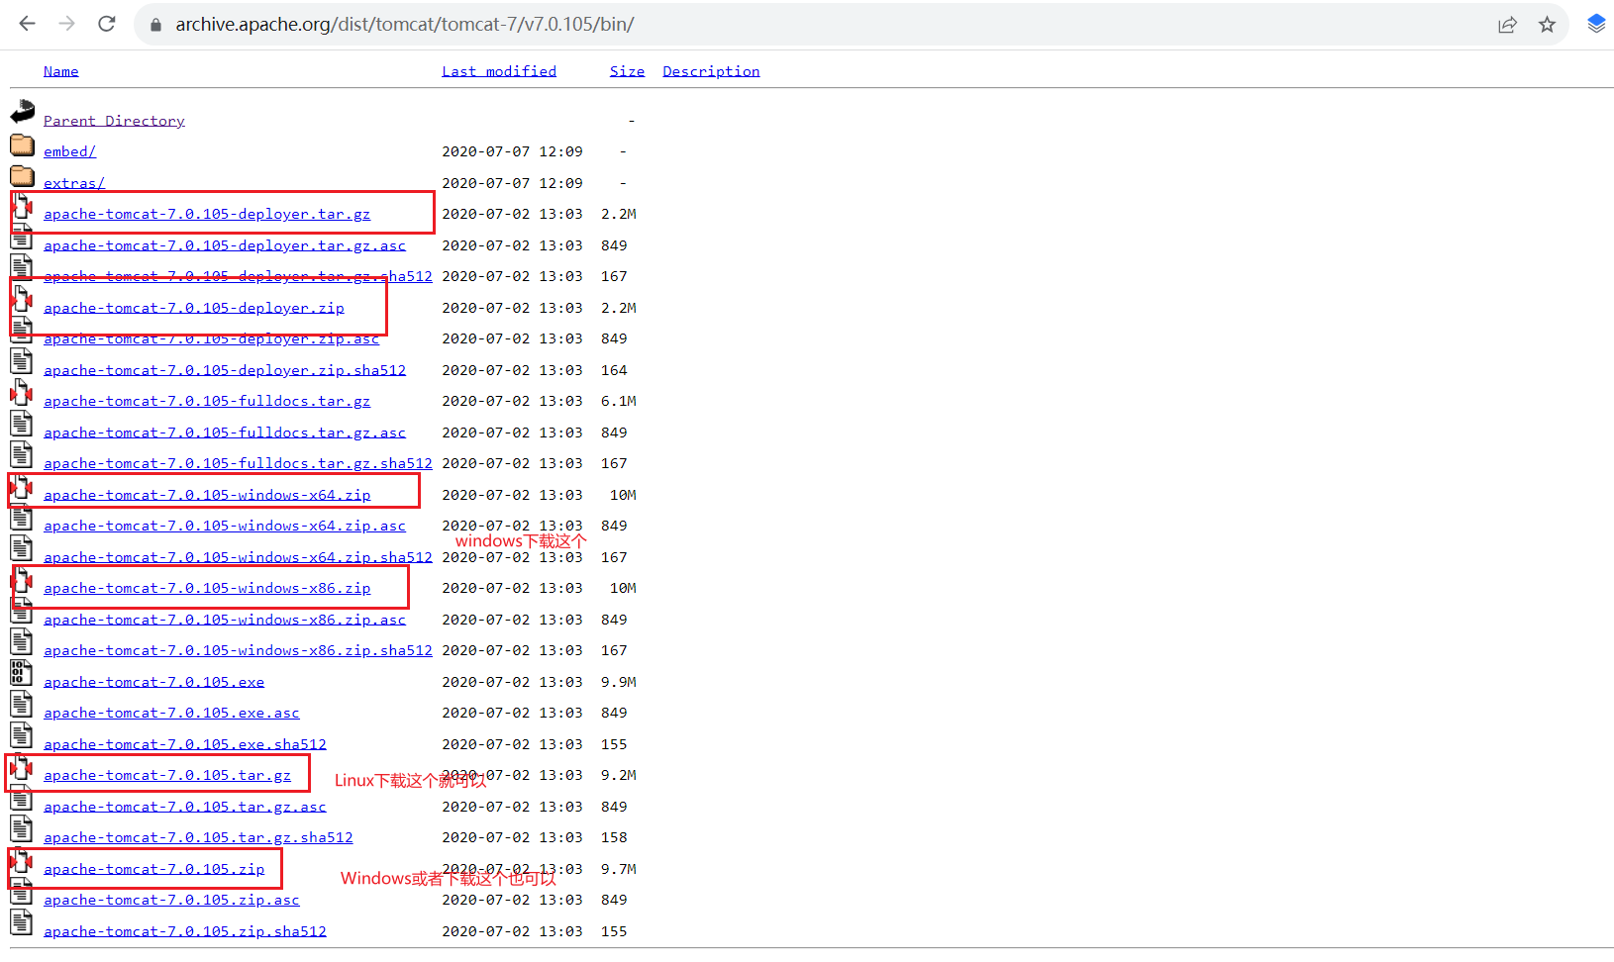The height and width of the screenshot is (962, 1614).
Task: Click text file icon for deployer.zip.sha512
Action: click(x=22, y=363)
